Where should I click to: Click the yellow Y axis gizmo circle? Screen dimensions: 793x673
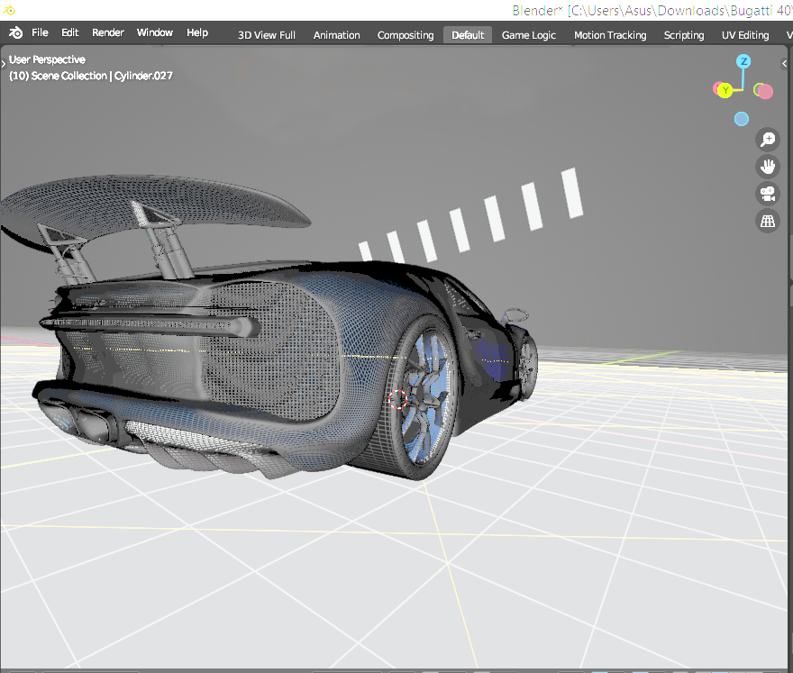725,90
